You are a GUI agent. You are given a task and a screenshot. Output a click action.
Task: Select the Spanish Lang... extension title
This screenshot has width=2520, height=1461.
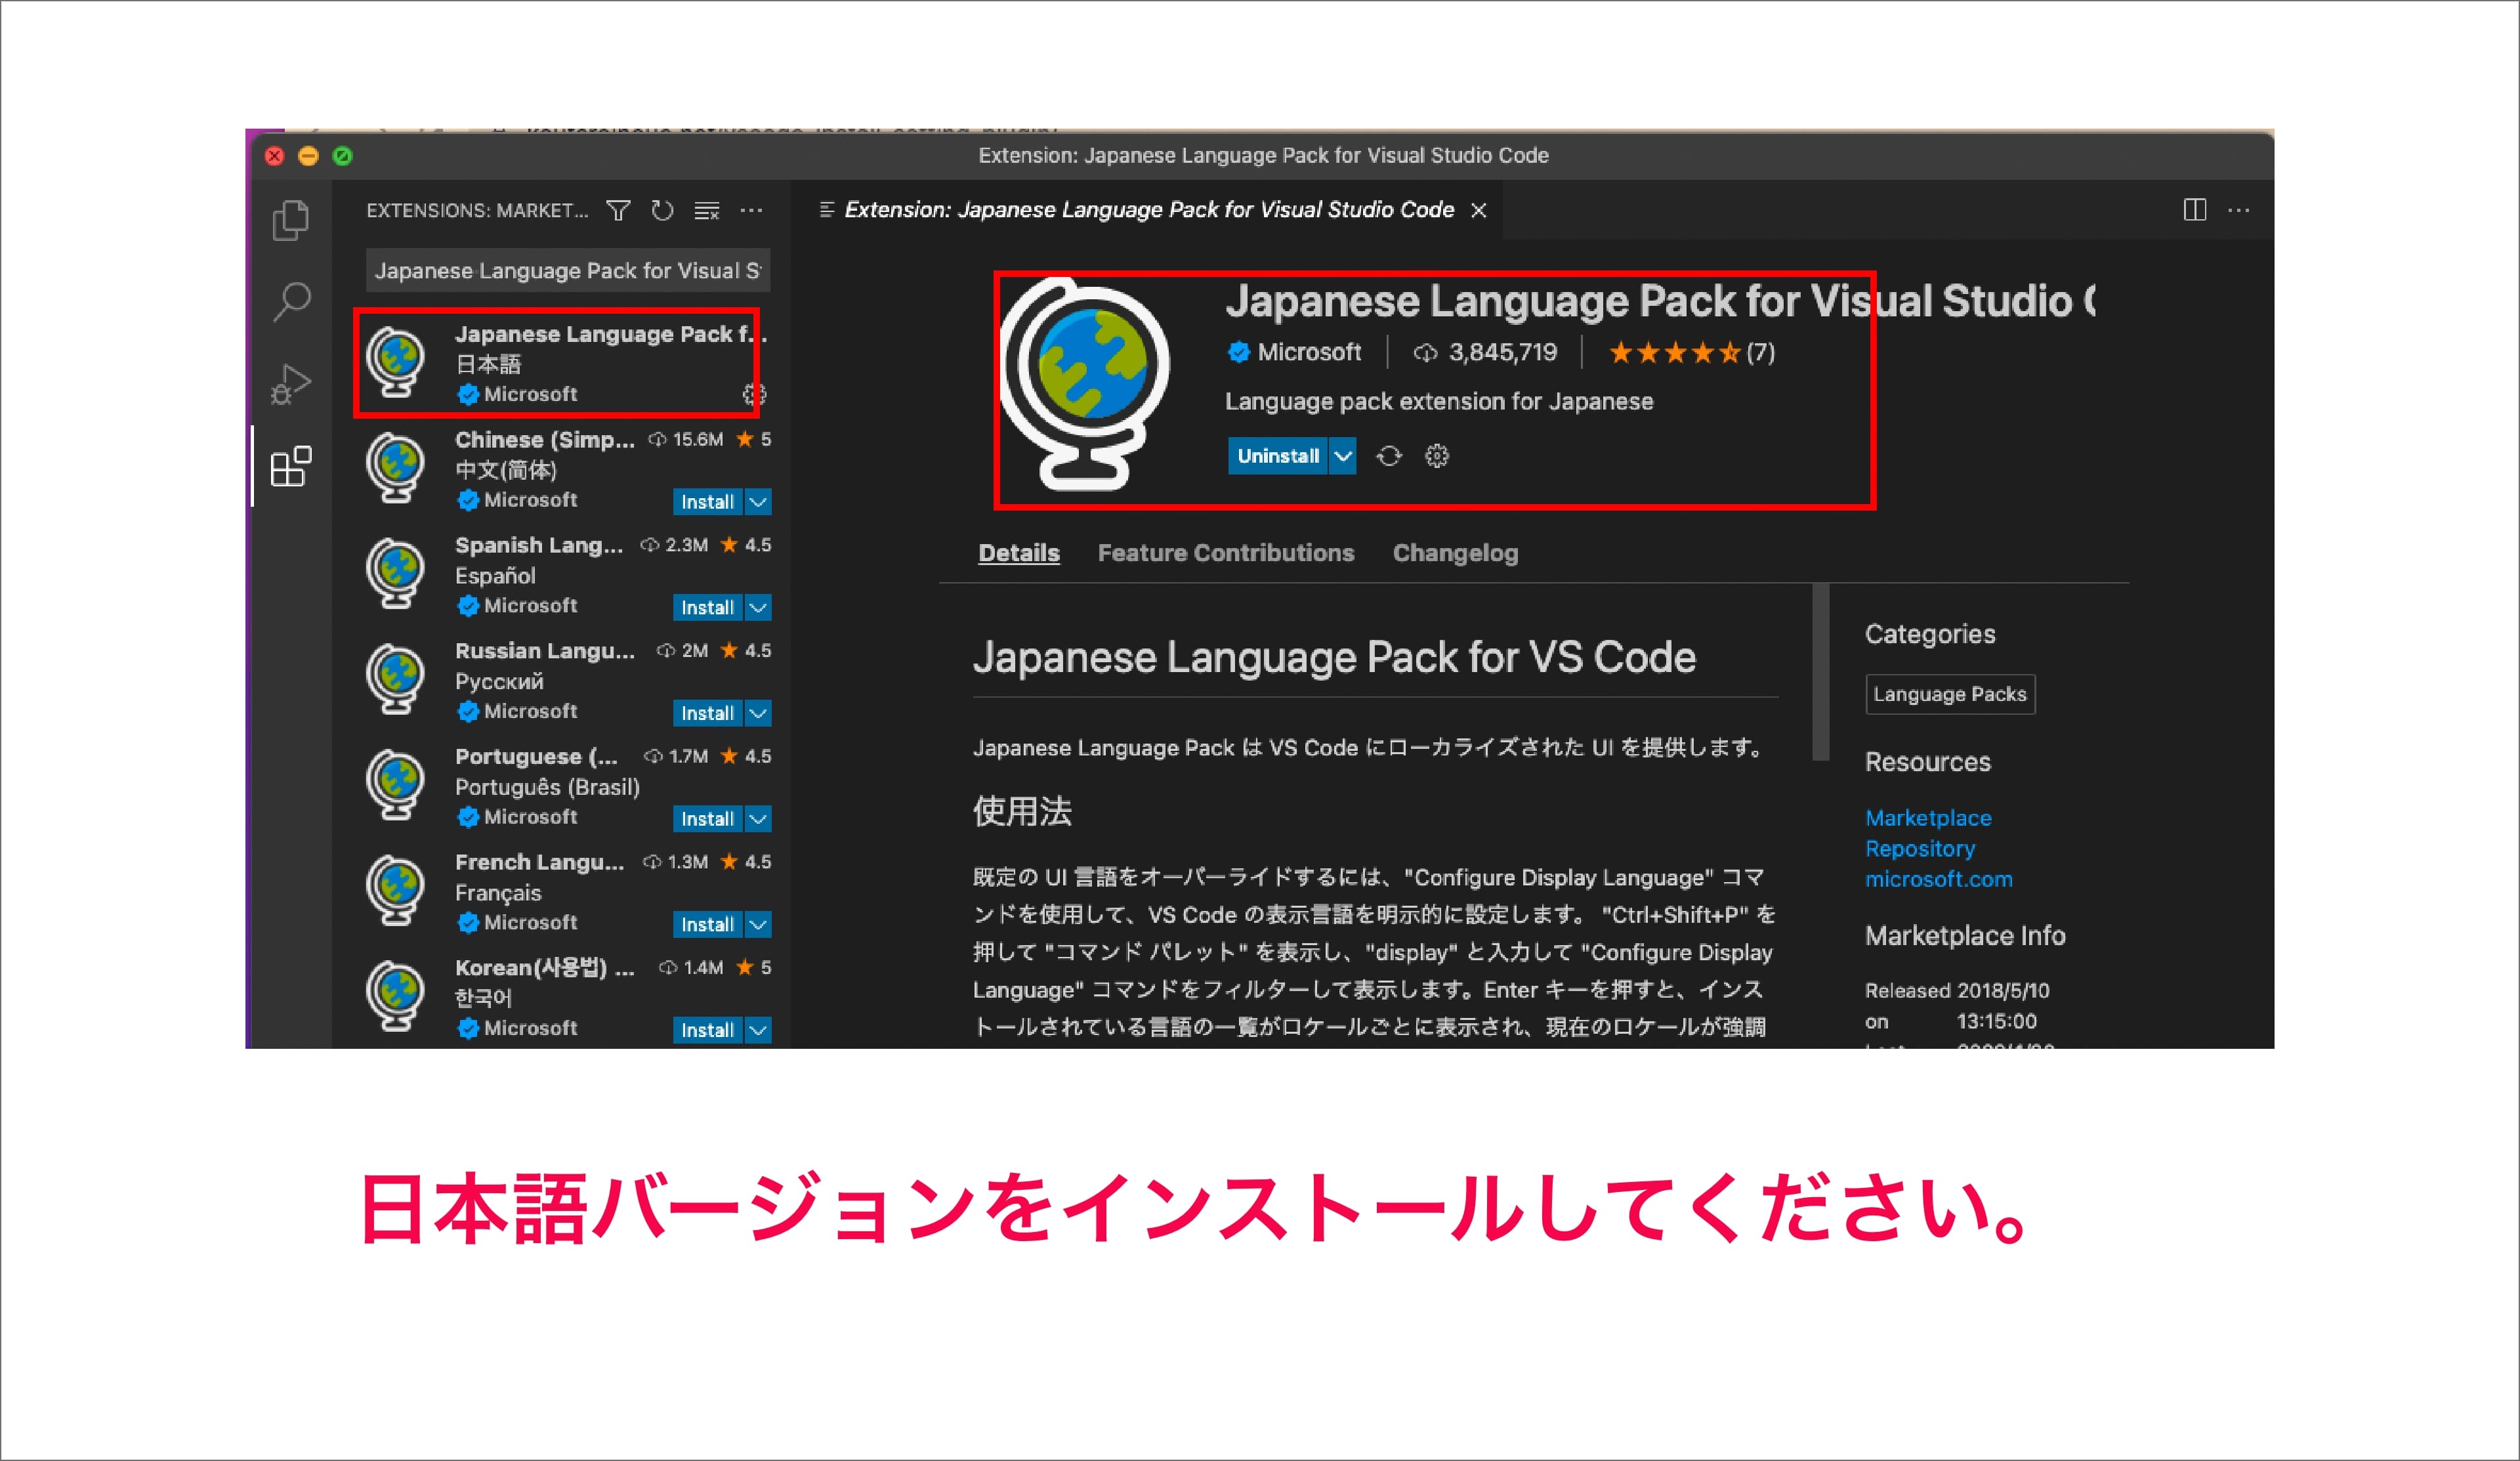coord(539,546)
